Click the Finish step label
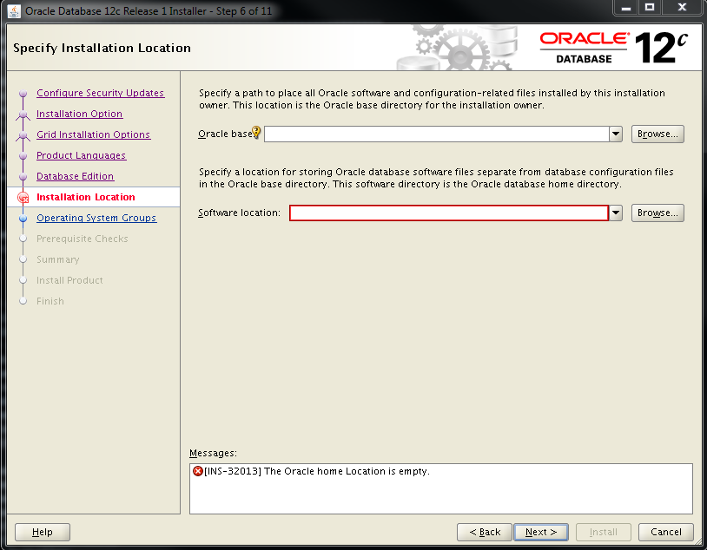 tap(50, 301)
